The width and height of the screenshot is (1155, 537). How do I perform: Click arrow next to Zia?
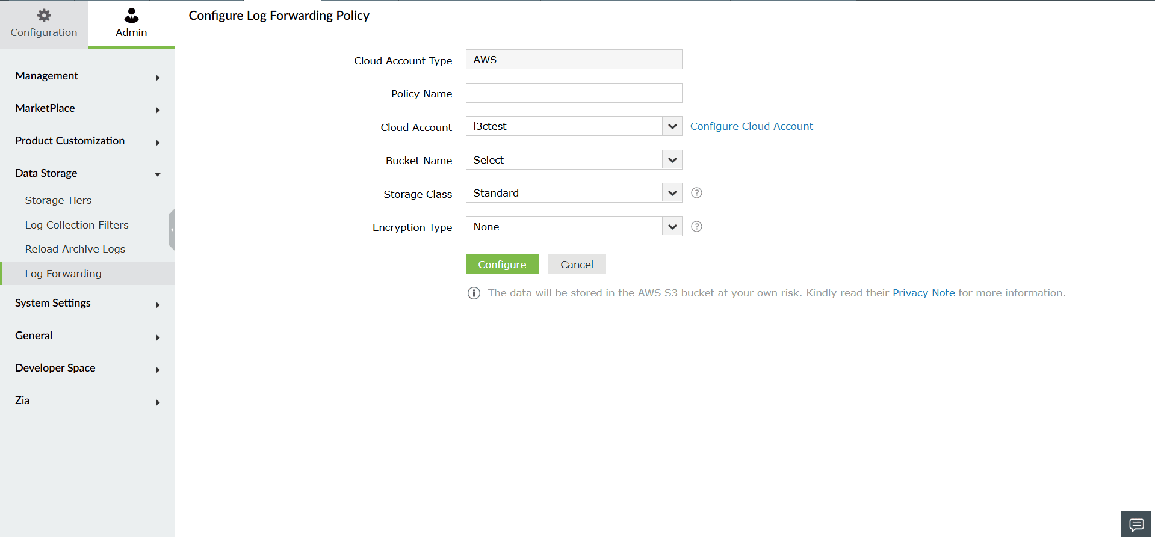tap(158, 402)
